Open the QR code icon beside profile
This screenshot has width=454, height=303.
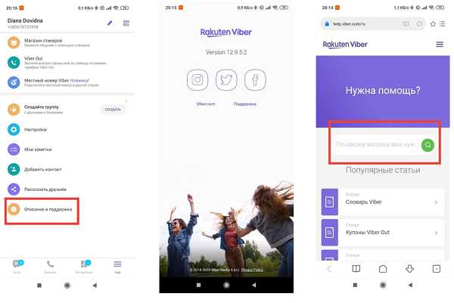pyautogui.click(x=126, y=23)
